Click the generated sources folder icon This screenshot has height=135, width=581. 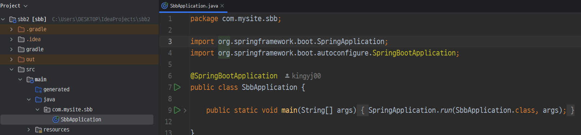coord(39,90)
